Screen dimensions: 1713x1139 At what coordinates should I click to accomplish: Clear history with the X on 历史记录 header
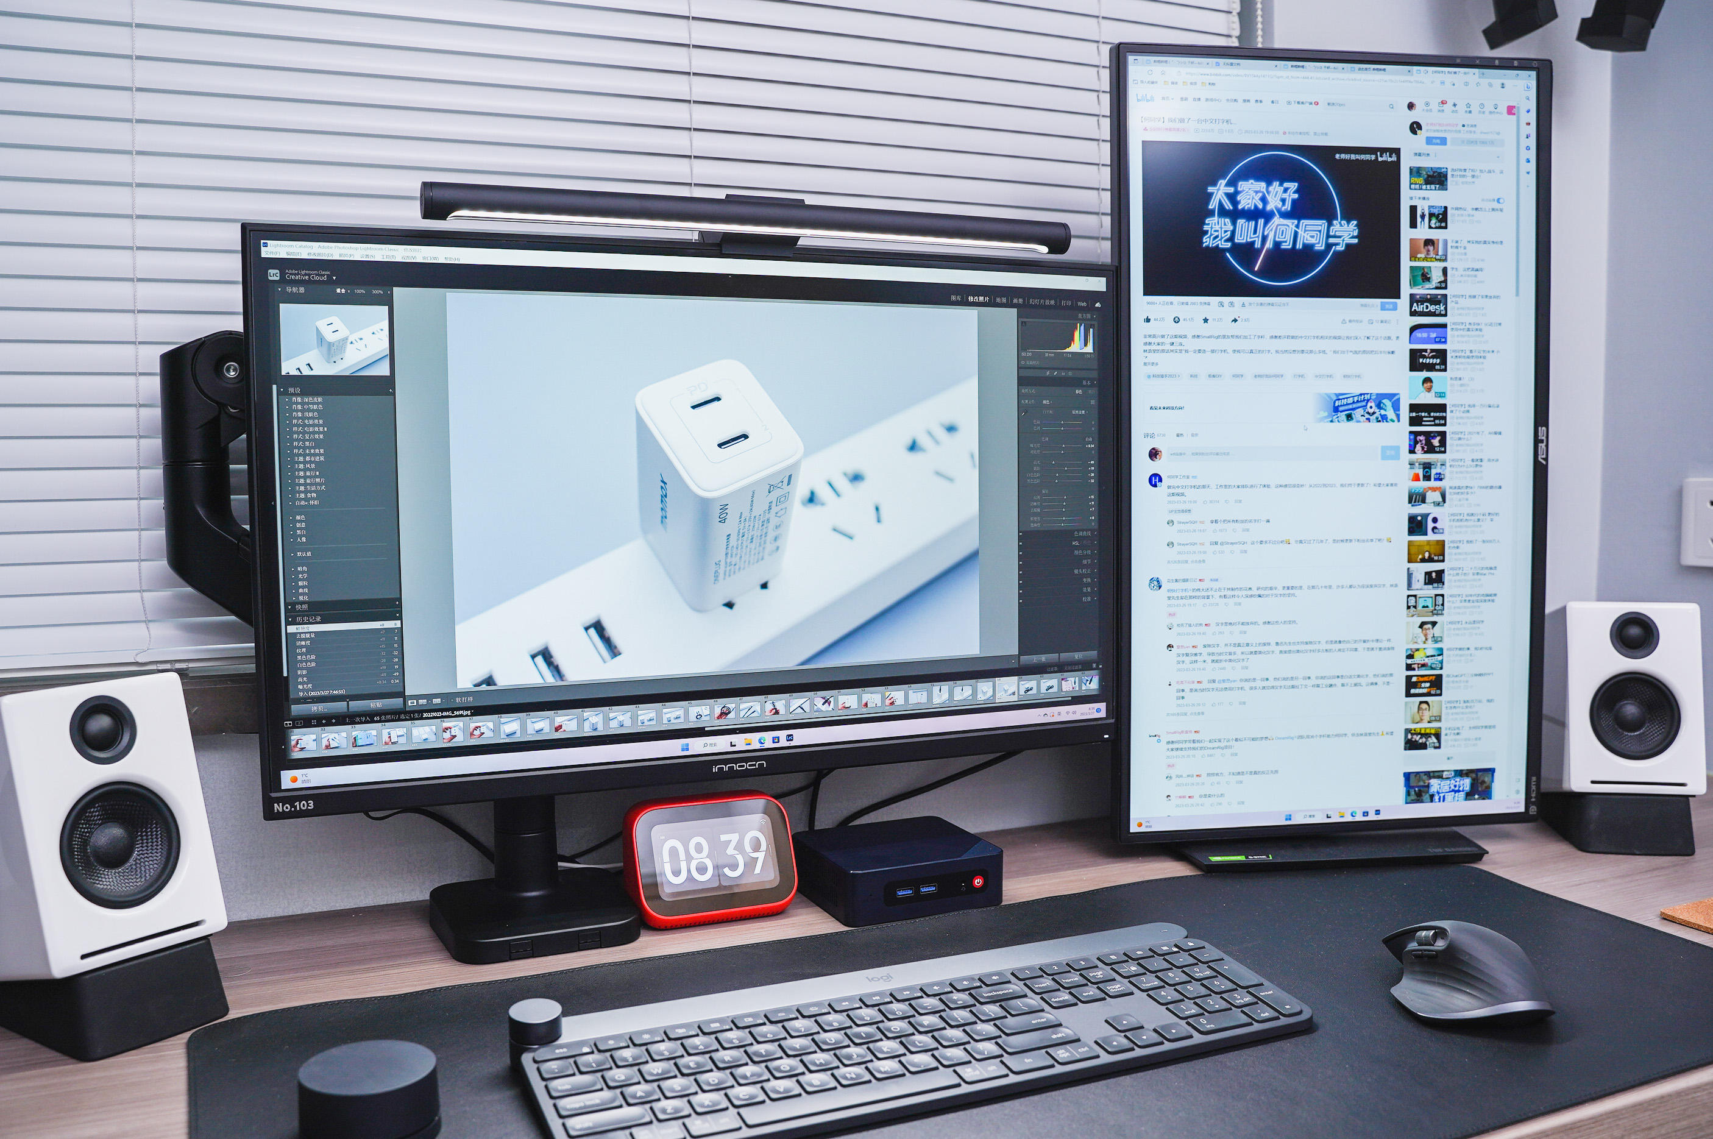[x=398, y=616]
